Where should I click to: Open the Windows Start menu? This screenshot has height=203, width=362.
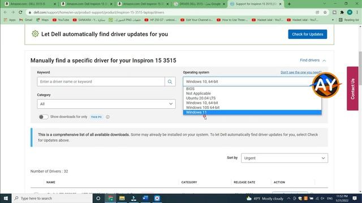tap(6, 198)
